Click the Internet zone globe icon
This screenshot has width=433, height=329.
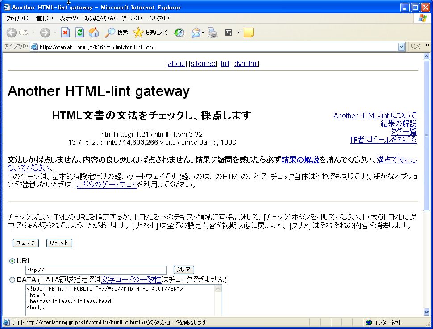coord(369,322)
